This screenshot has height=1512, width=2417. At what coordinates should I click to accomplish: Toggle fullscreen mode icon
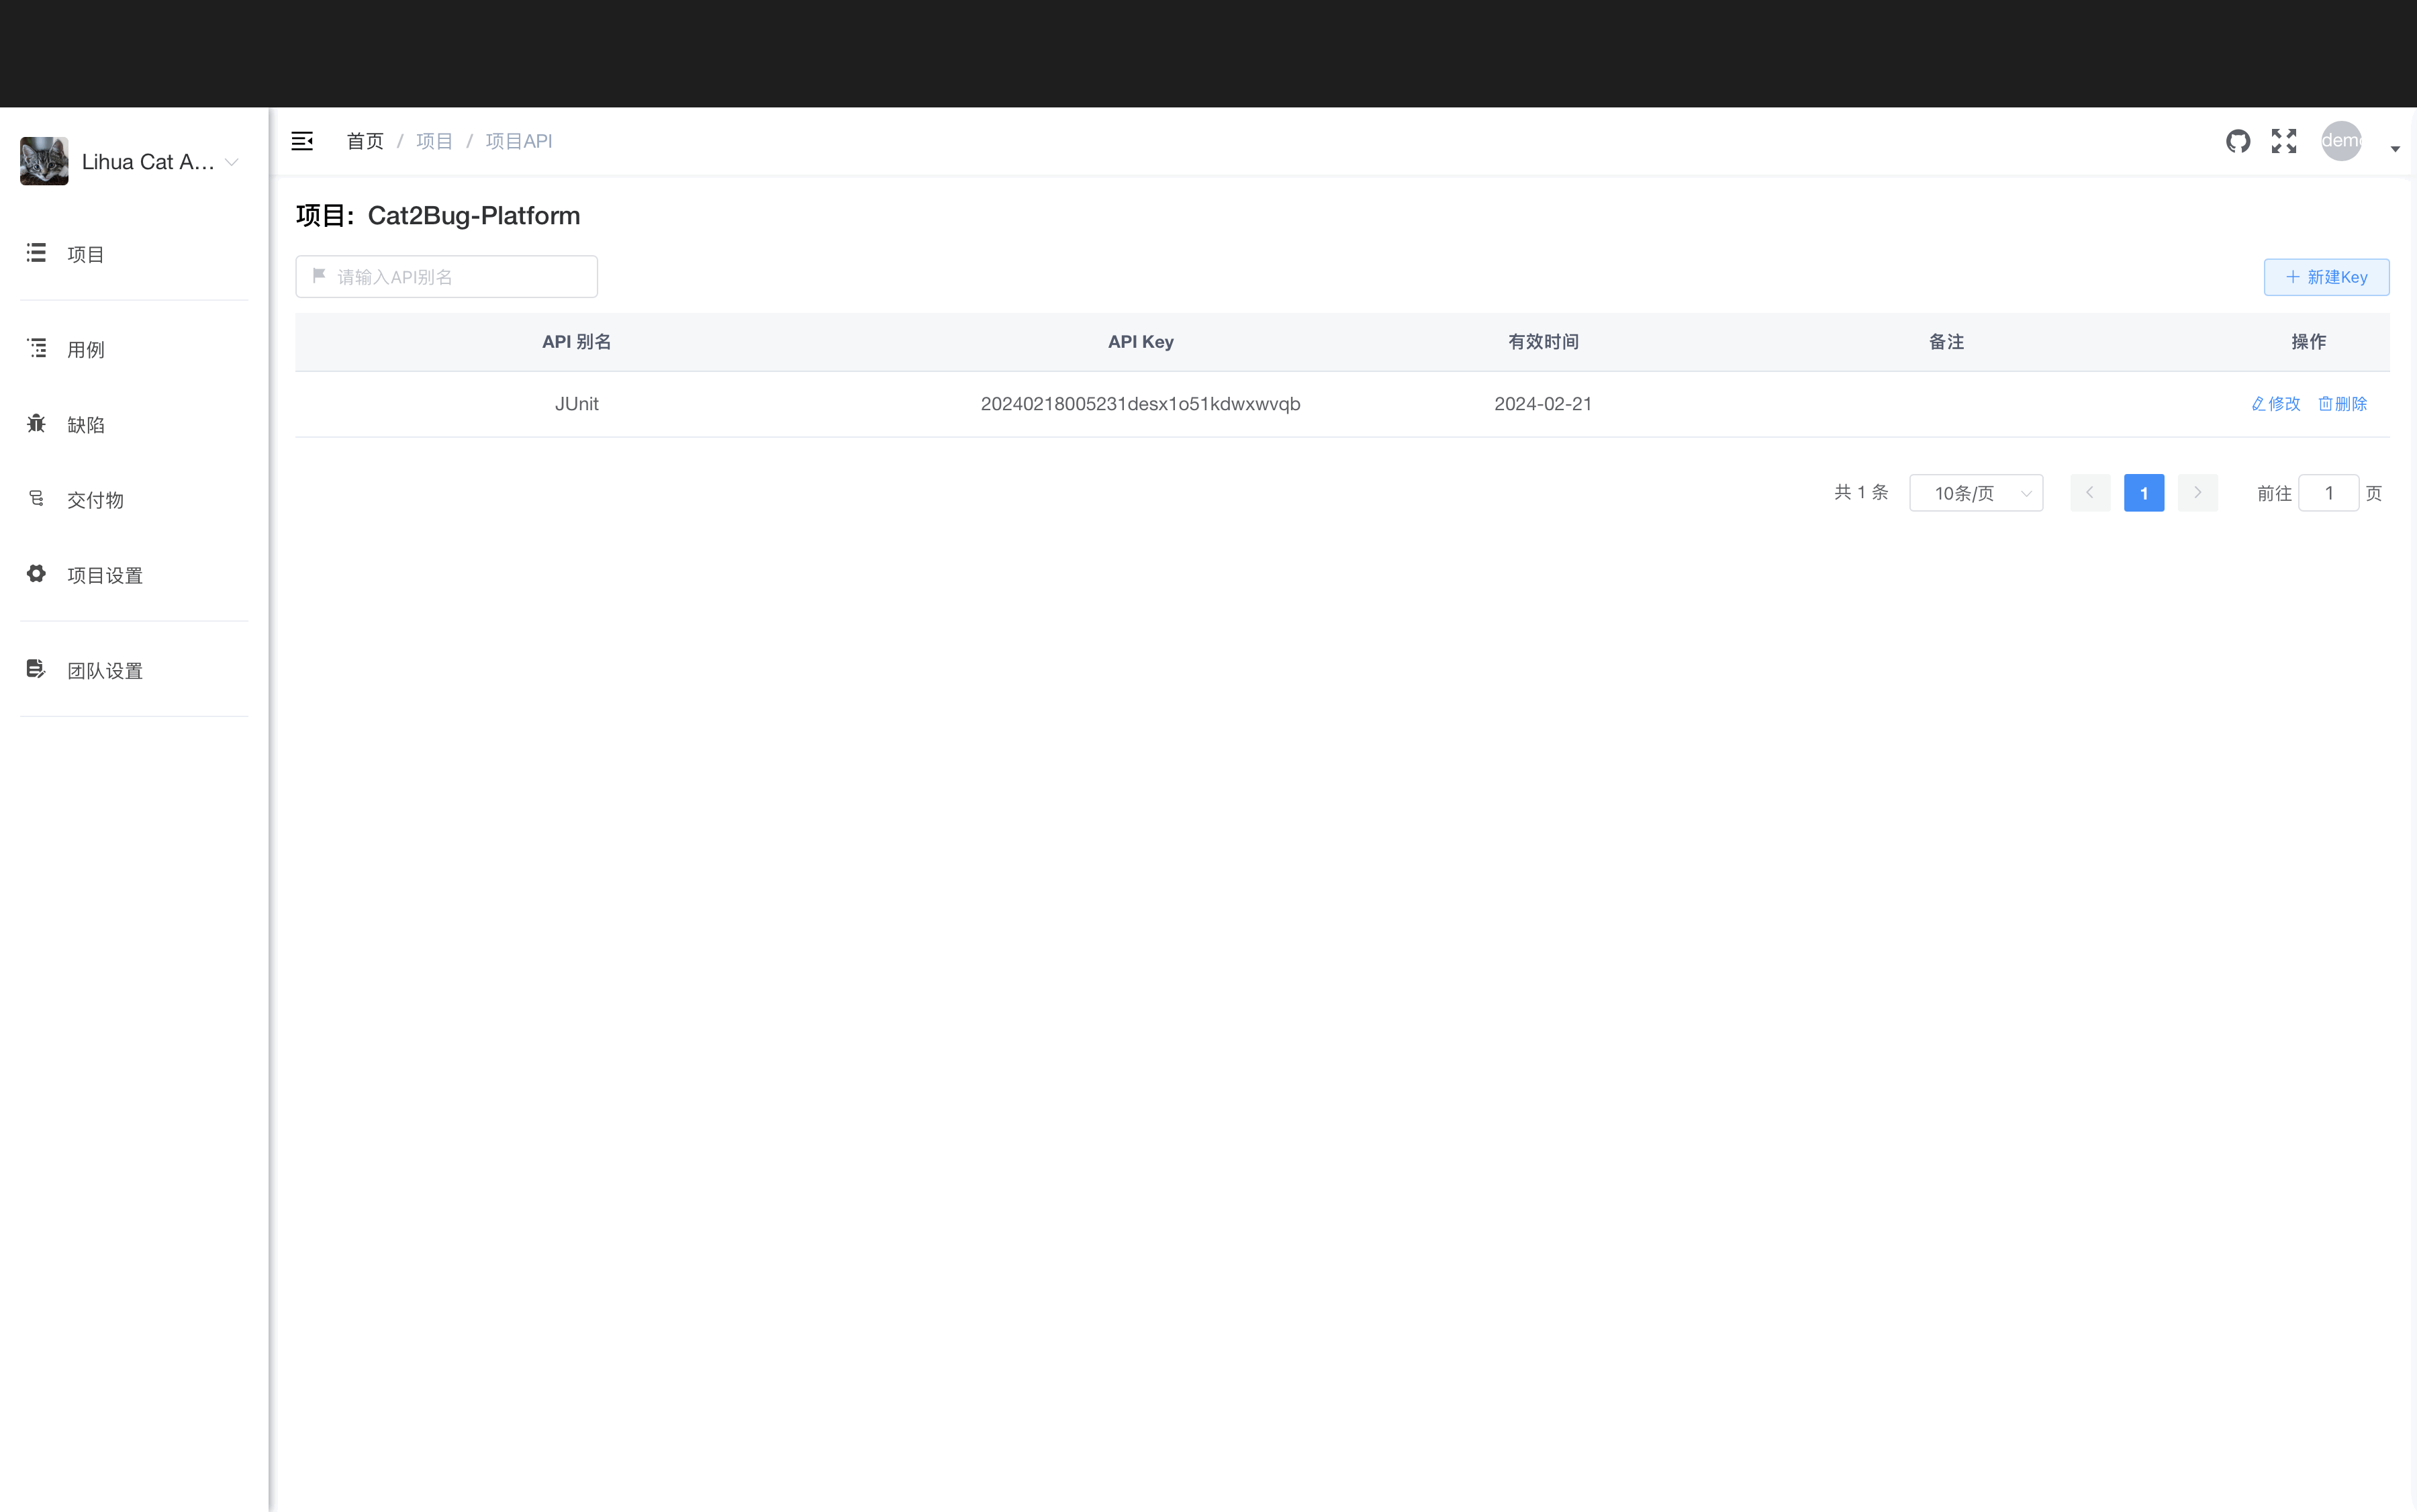pyautogui.click(x=2284, y=141)
